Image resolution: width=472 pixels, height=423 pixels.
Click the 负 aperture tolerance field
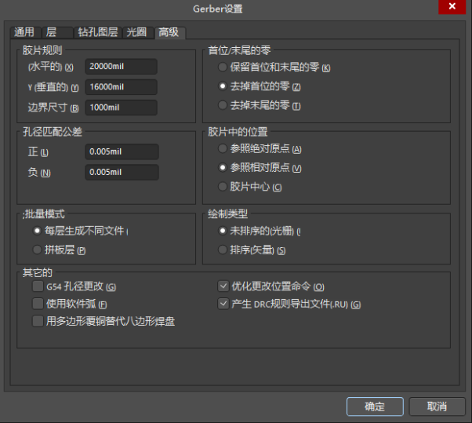click(121, 172)
